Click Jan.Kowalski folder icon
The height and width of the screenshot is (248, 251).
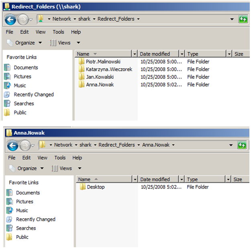pos(82,77)
